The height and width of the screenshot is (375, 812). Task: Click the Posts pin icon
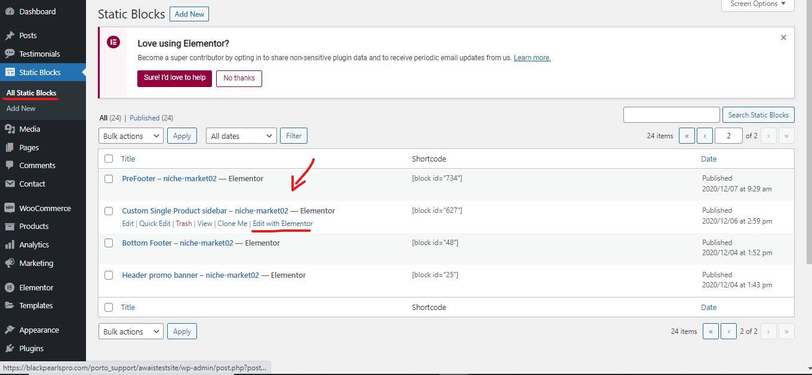10,36
